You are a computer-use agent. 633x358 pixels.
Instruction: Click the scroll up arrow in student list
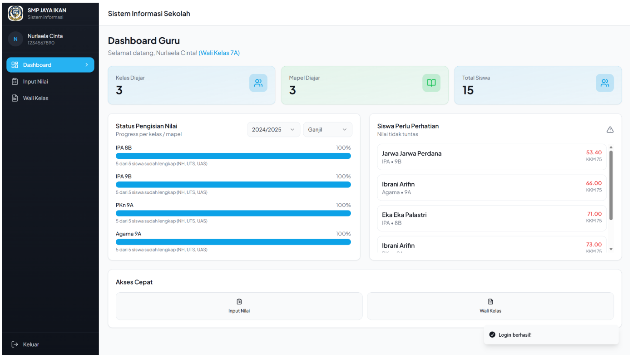611,147
